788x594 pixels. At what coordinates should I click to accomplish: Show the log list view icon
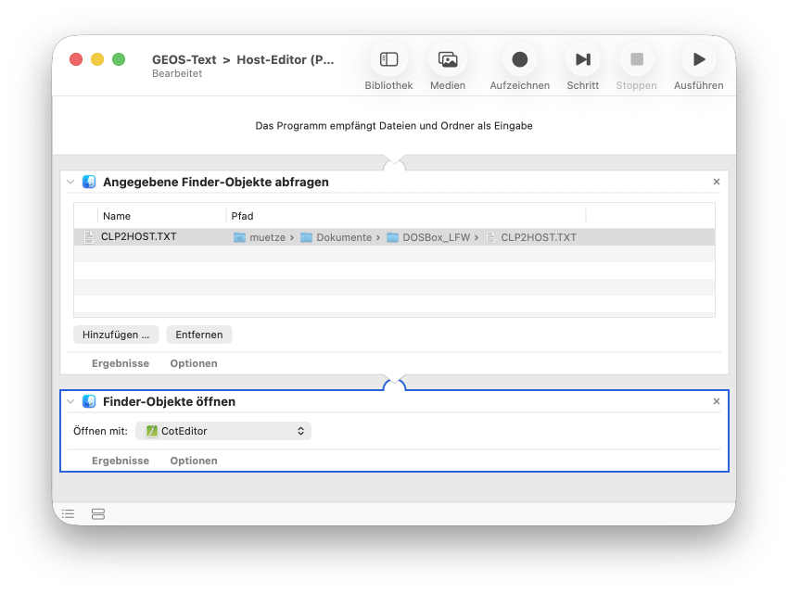click(x=69, y=513)
